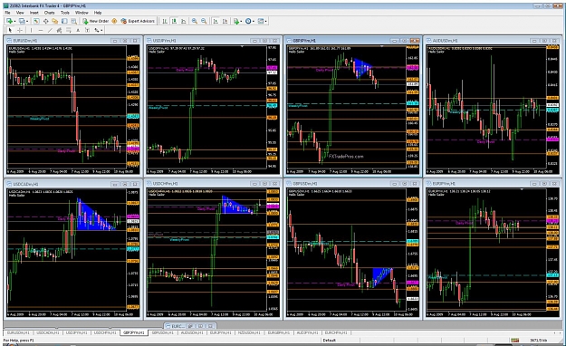The width and height of the screenshot is (566, 346).
Task: Toggle the Navigator panel icon
Action: point(55,21)
